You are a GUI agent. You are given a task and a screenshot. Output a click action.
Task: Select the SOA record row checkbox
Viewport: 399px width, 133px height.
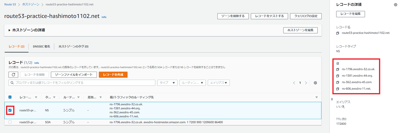(x=10, y=122)
